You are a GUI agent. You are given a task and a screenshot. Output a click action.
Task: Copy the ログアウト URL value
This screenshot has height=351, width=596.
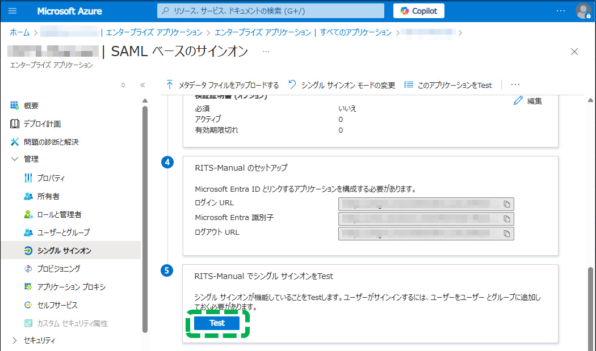coord(507,234)
